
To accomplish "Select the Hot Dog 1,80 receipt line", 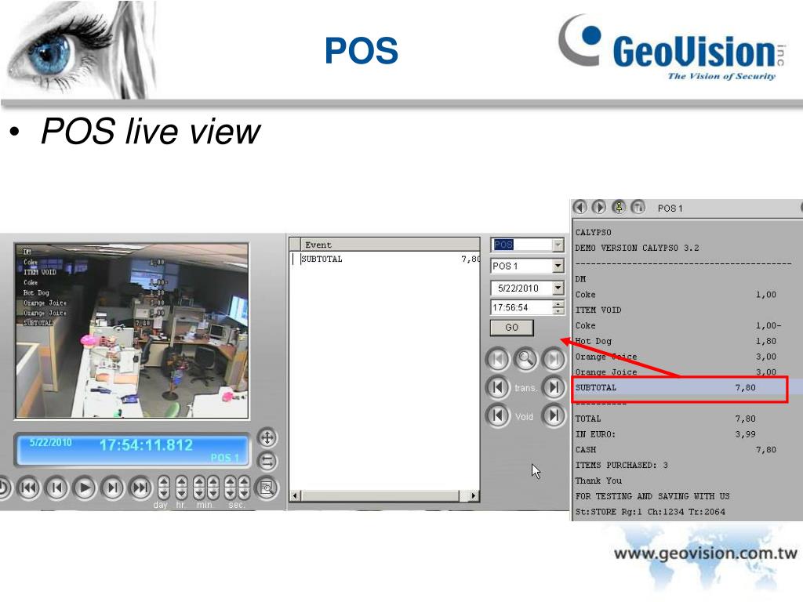I will coord(676,341).
